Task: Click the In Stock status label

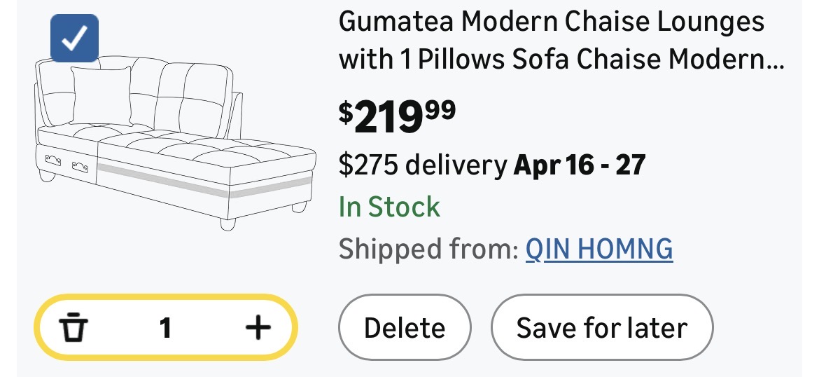Action: (389, 207)
